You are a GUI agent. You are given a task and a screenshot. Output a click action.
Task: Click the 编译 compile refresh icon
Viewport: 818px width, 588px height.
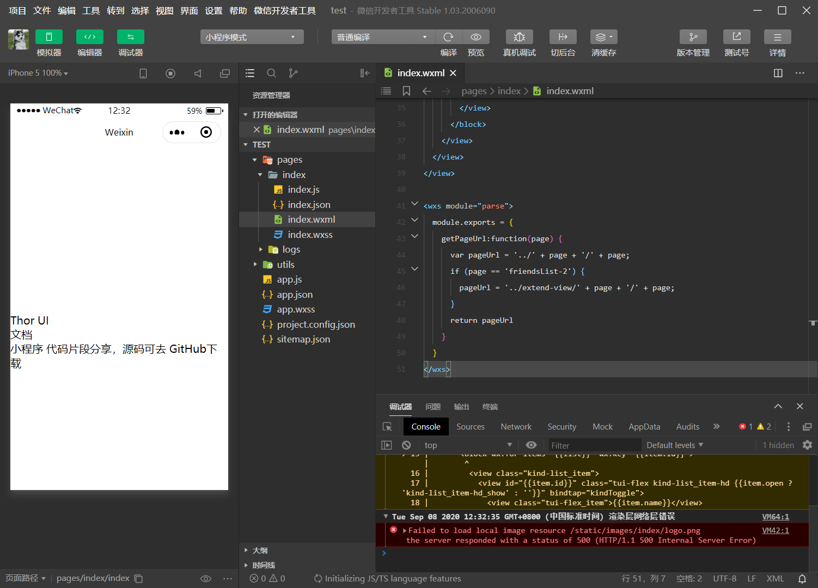(448, 37)
